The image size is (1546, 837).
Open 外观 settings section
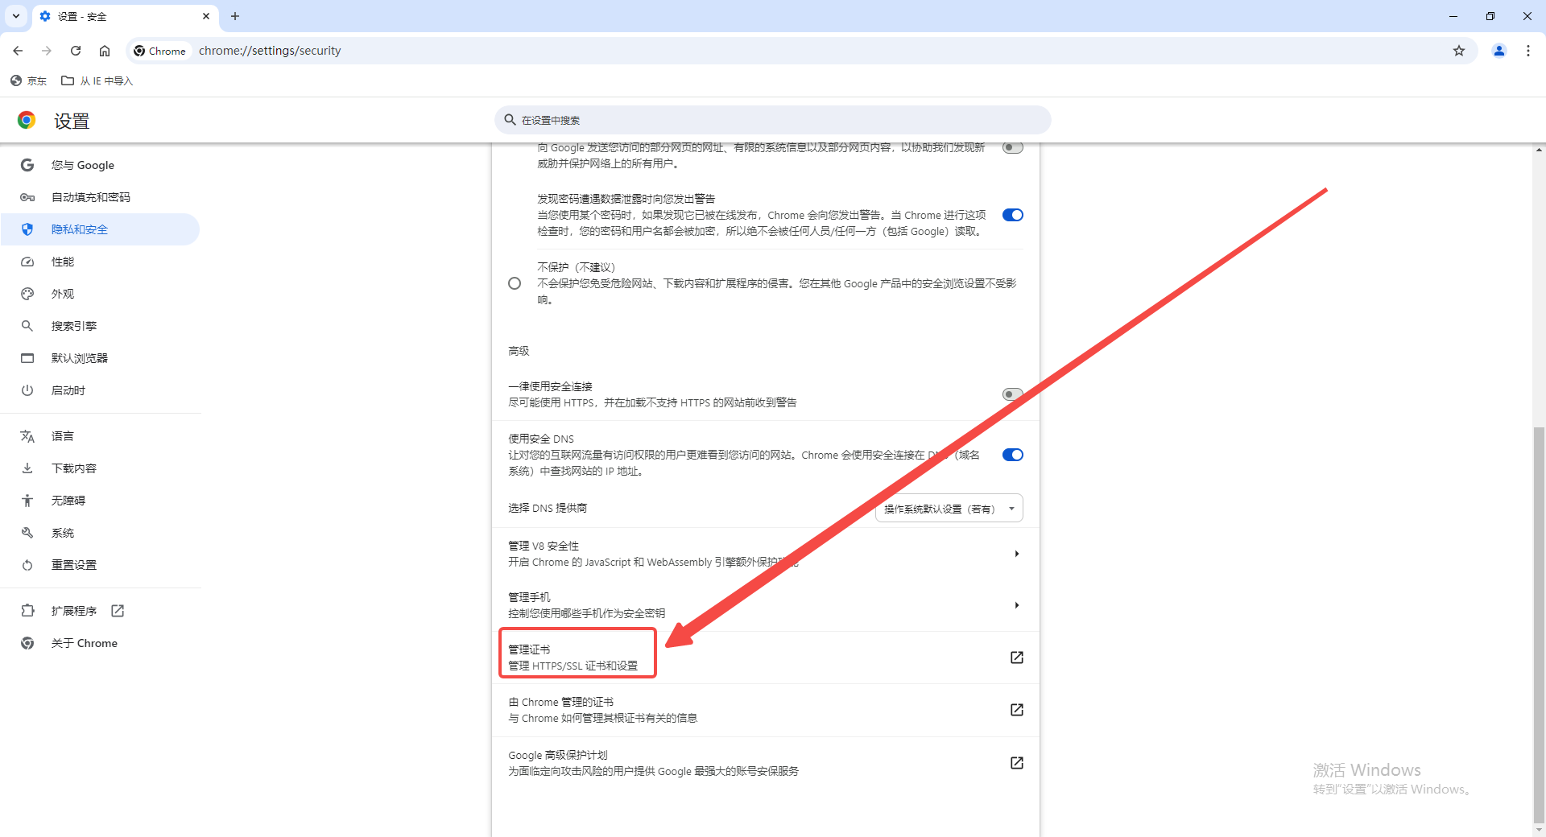101,294
